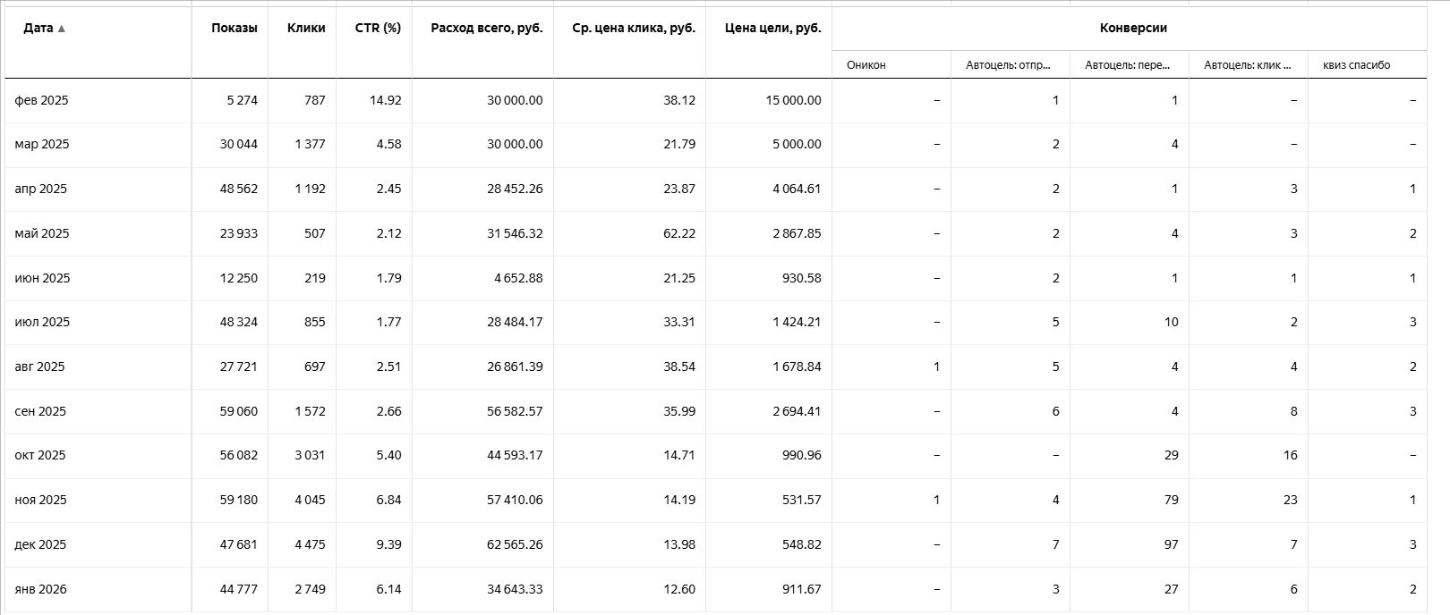The width and height of the screenshot is (1450, 615).
Task: Click the Цена цели, руб. header
Action: 773,28
